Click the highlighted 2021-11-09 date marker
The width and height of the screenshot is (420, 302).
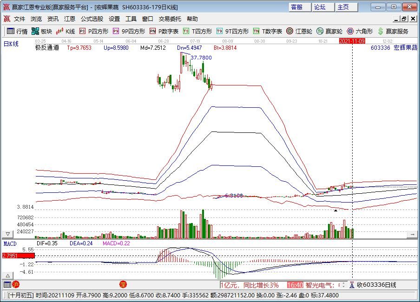click(352, 41)
